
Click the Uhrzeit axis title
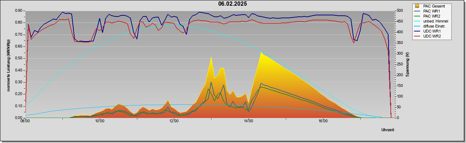[x=388, y=130]
